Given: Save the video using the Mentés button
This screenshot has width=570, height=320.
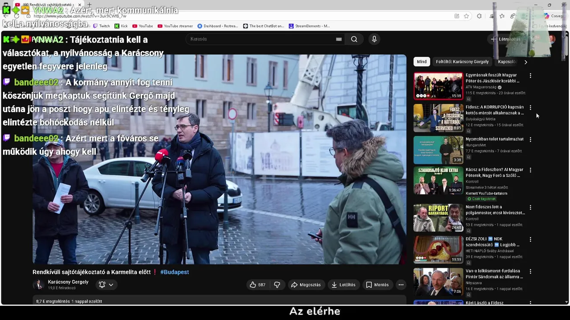Looking at the screenshot, I should point(377,284).
